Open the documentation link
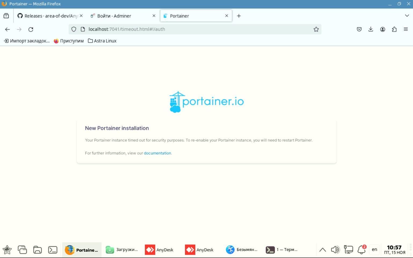This screenshot has width=413, height=258. pos(157,153)
